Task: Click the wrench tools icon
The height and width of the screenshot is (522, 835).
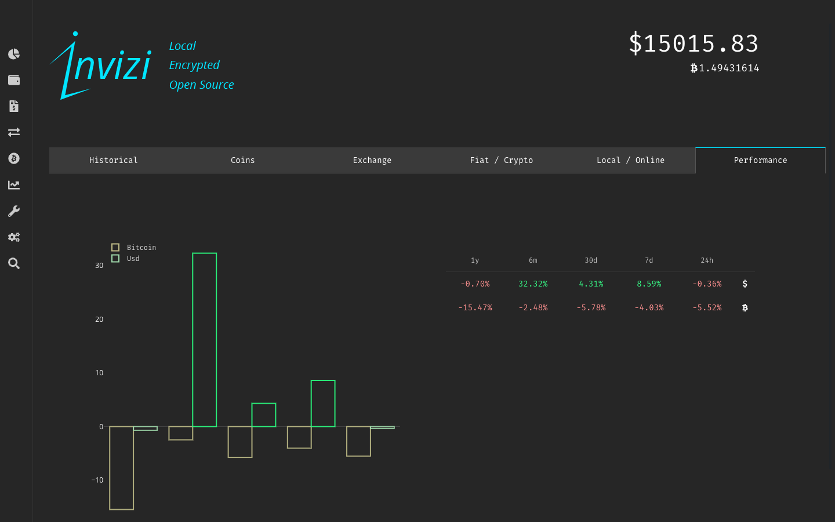Action: [13, 211]
